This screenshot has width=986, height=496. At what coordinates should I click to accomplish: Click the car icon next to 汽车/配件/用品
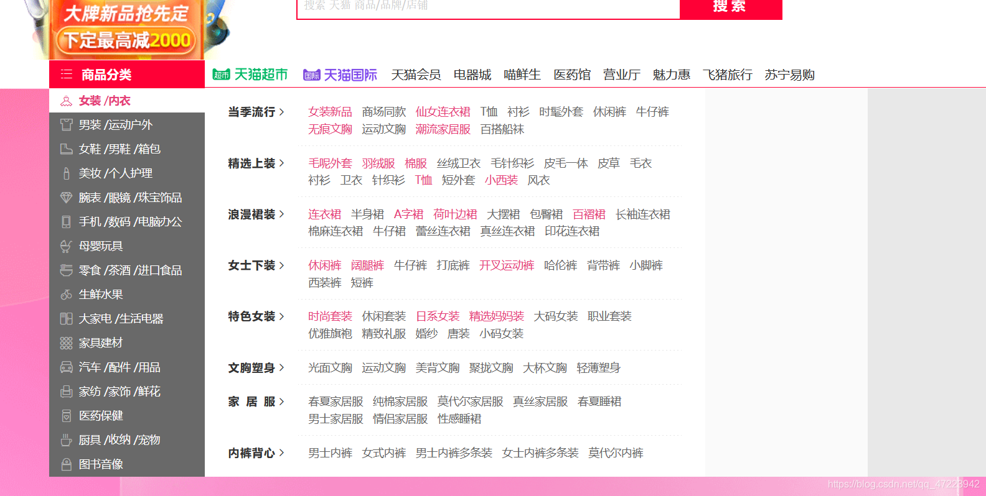pyautogui.click(x=66, y=367)
